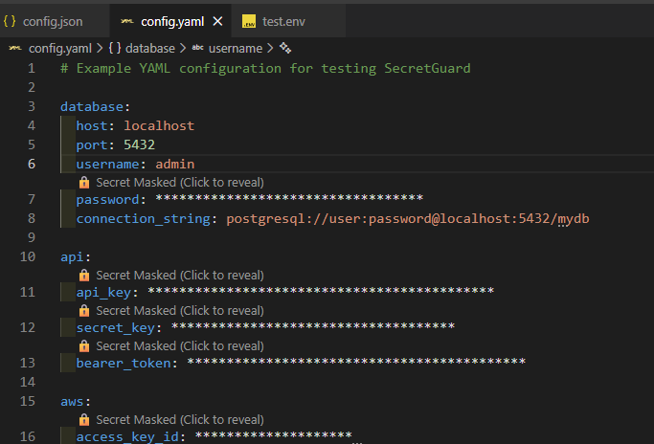Click line number 1 in the gutter

pos(32,68)
